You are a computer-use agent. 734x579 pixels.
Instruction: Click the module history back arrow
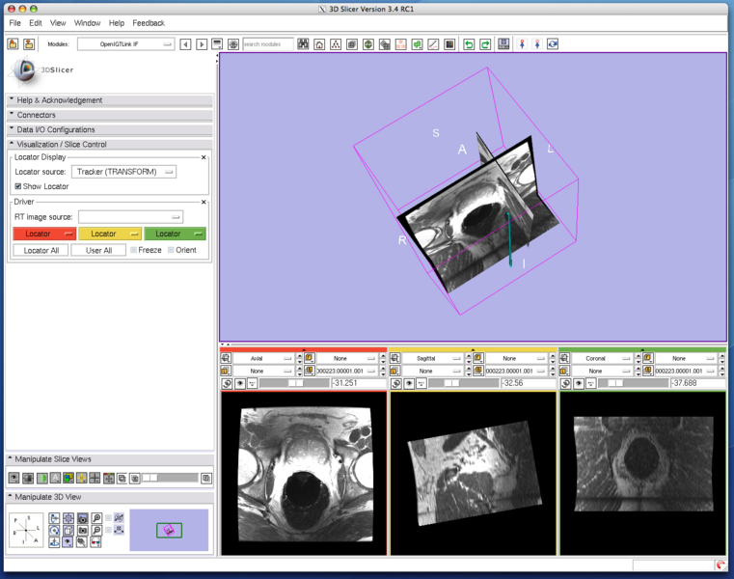click(x=185, y=44)
